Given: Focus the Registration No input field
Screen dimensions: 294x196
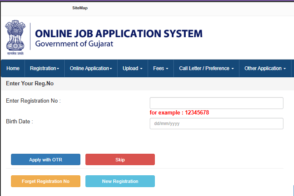Looking at the screenshot, I should point(216,103).
